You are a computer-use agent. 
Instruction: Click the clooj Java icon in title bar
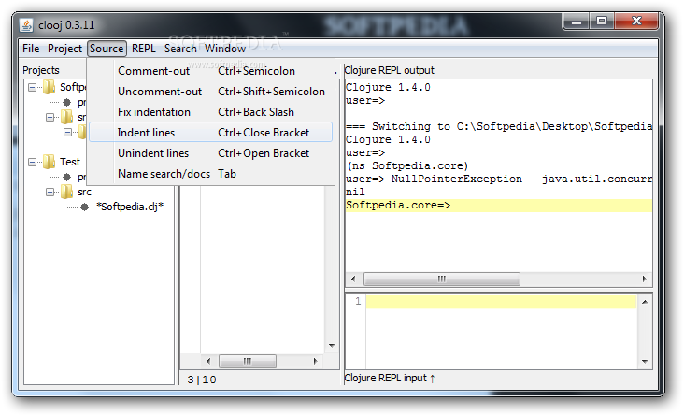click(26, 25)
